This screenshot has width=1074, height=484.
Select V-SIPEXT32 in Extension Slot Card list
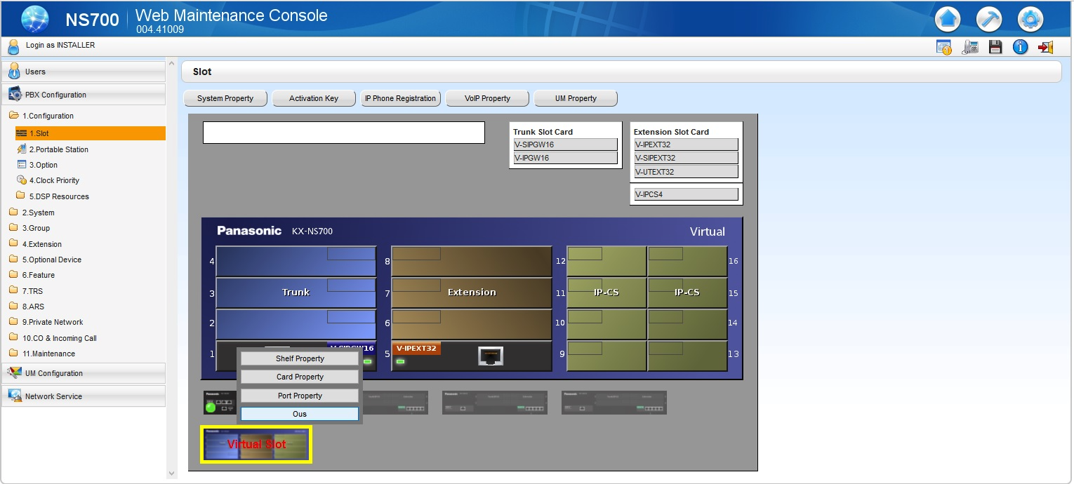687,158
